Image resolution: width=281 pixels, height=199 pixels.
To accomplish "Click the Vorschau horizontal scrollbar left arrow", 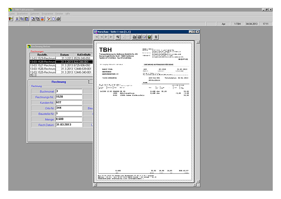I will (x=95, y=185).
